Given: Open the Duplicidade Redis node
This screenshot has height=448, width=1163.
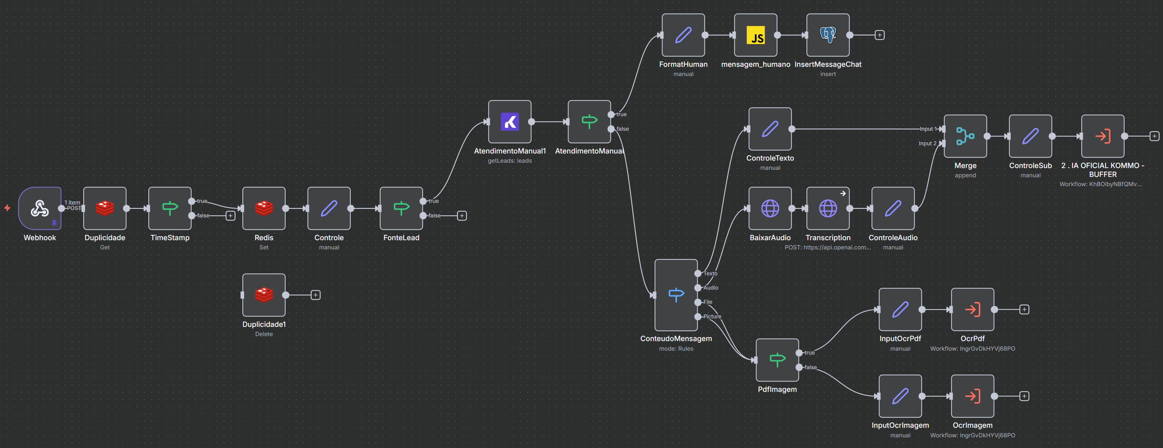Looking at the screenshot, I should pyautogui.click(x=105, y=208).
